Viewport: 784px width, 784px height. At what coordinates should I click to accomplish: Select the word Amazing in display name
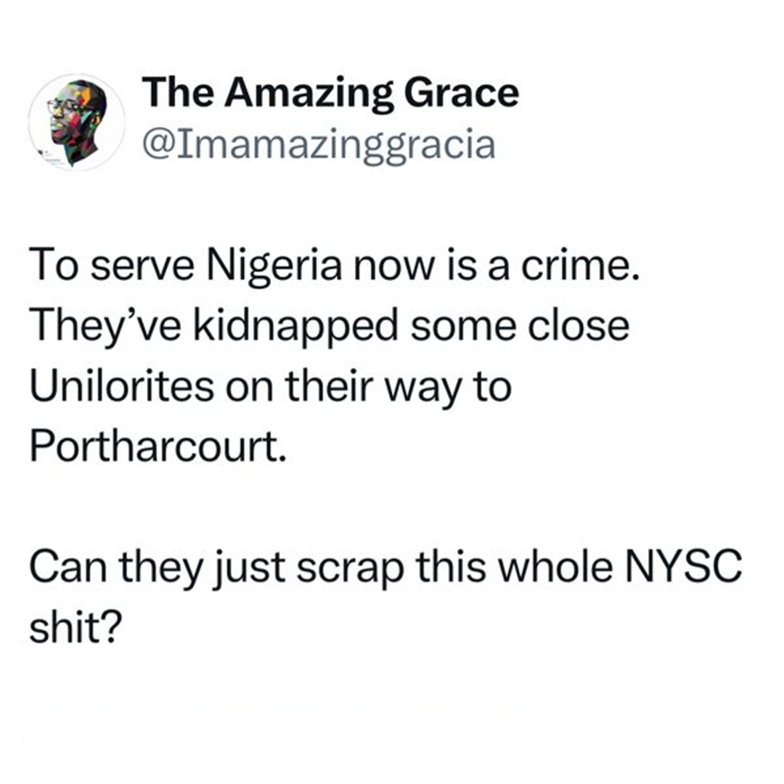point(309,94)
